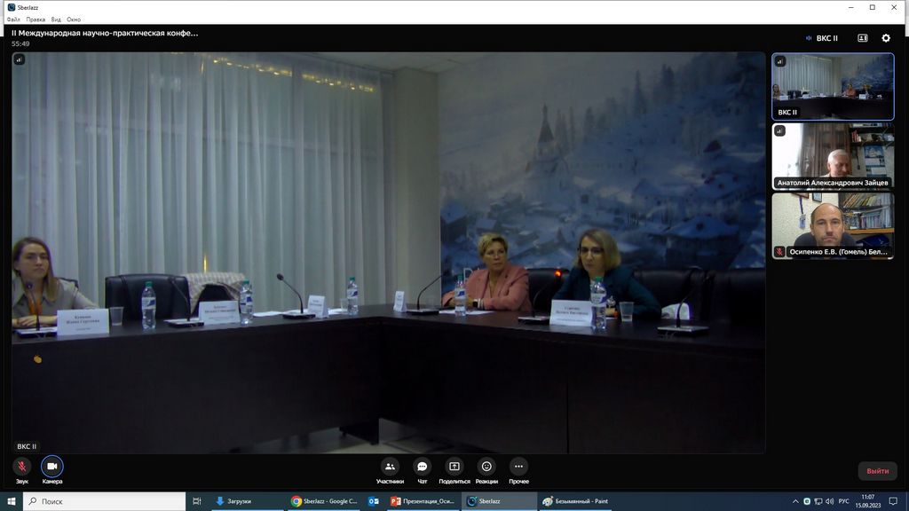The width and height of the screenshot is (909, 511).
Task: Select Анатолий Александрович Зайцев's video tile
Action: pyautogui.click(x=833, y=155)
